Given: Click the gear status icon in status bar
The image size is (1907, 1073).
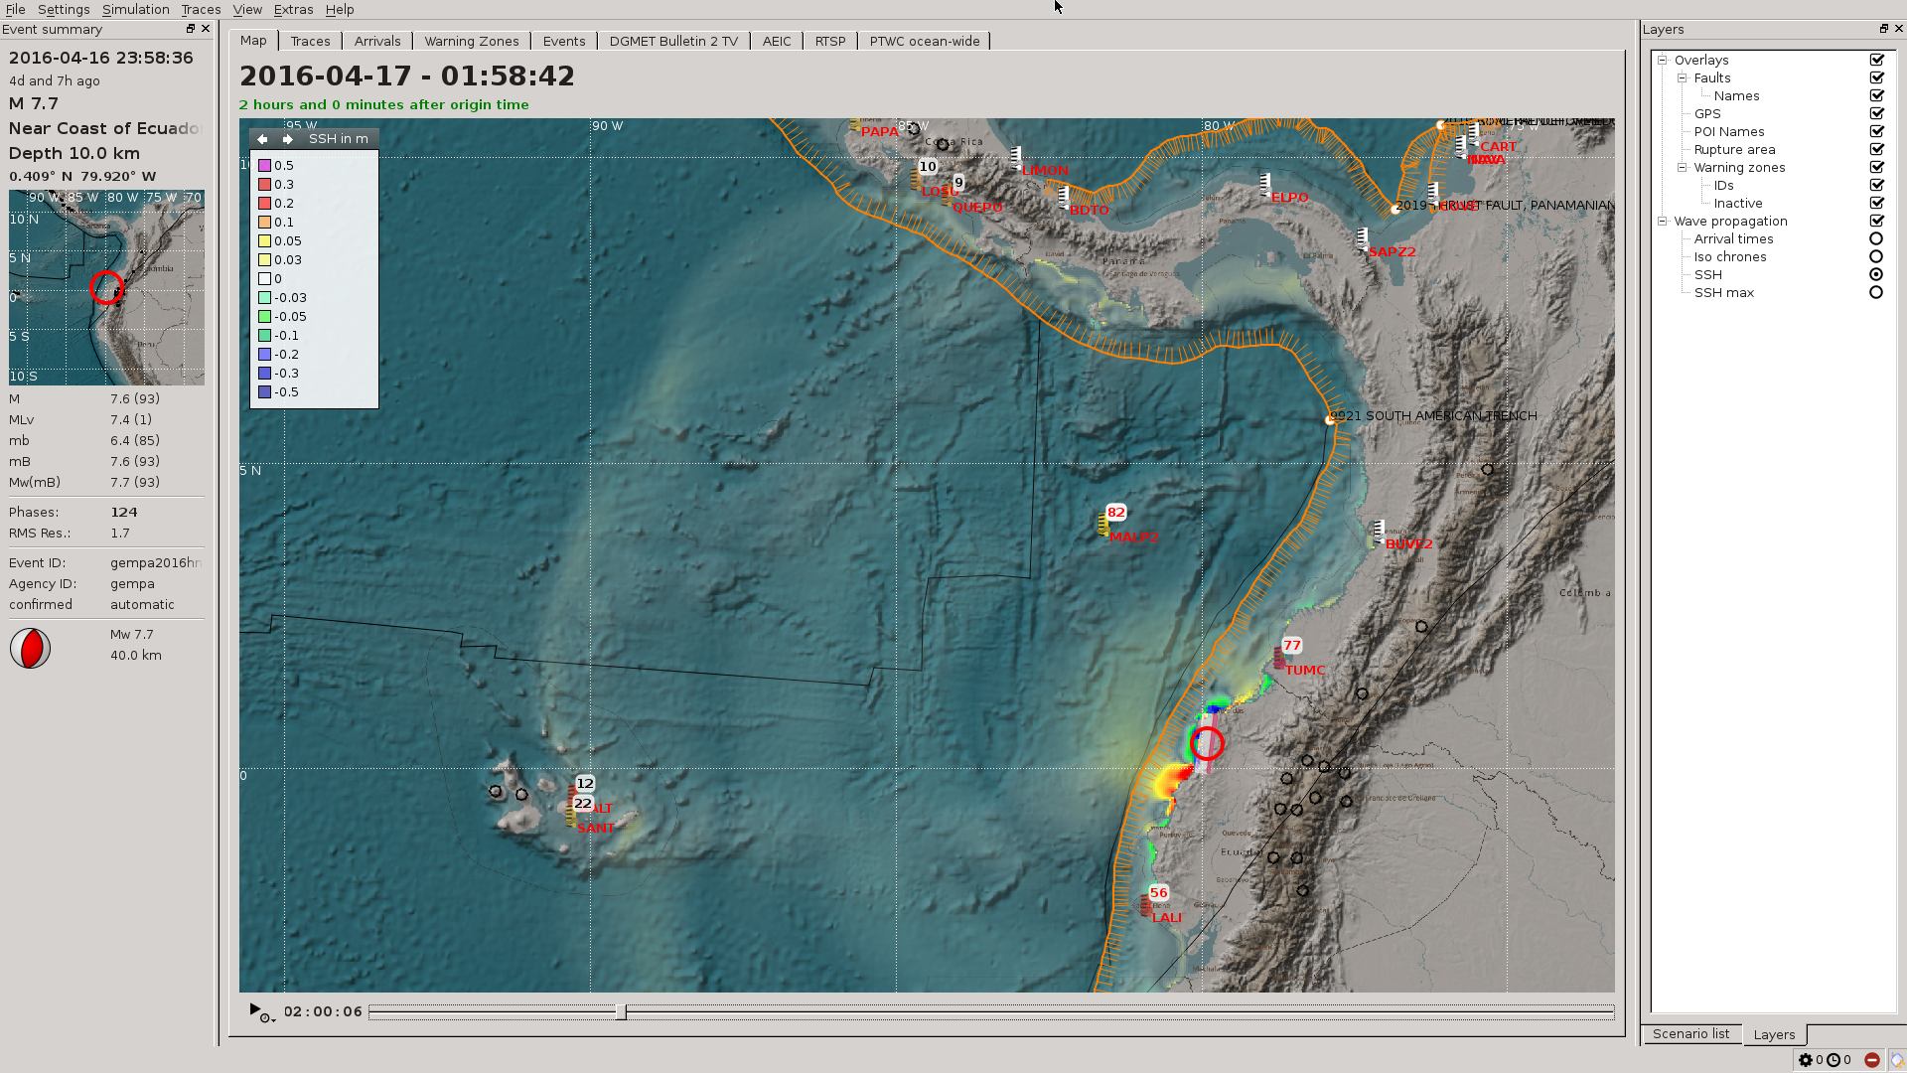Looking at the screenshot, I should (x=1806, y=1060).
